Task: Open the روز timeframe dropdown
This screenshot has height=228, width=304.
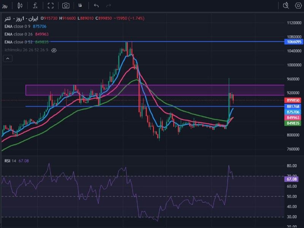Action: (x=5, y=6)
